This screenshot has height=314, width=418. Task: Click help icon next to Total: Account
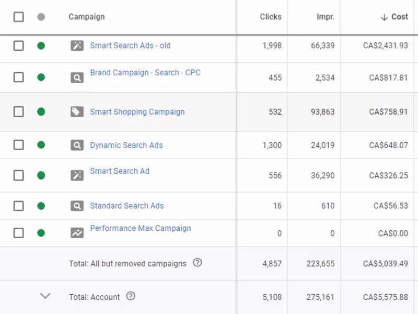click(x=131, y=296)
